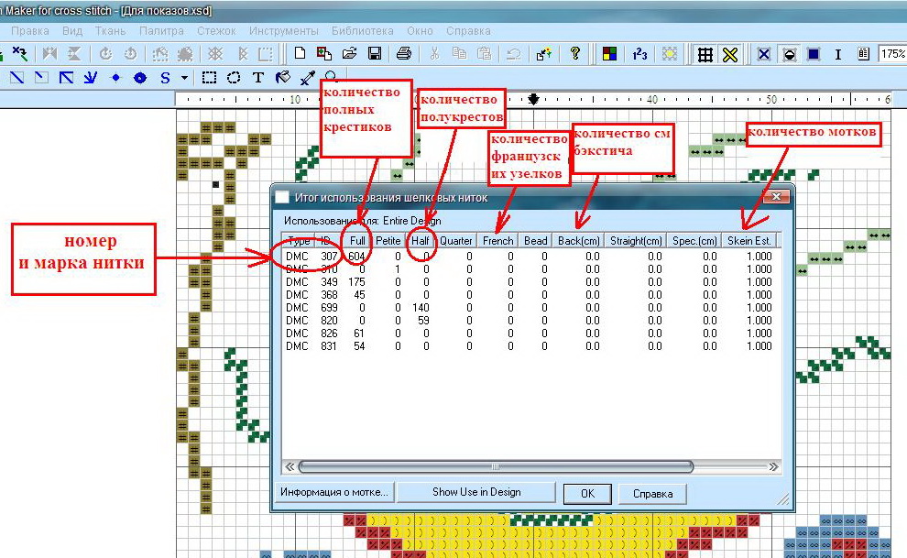Toggle the grid display button
907x558 pixels.
coord(705,54)
